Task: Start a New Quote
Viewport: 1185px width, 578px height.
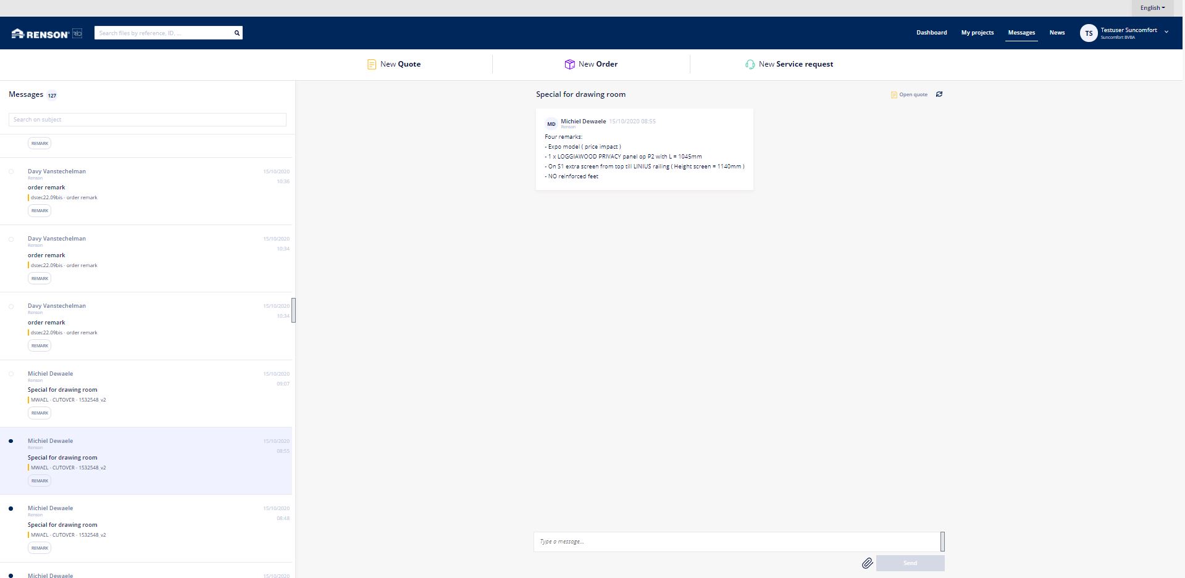Action: [x=394, y=64]
